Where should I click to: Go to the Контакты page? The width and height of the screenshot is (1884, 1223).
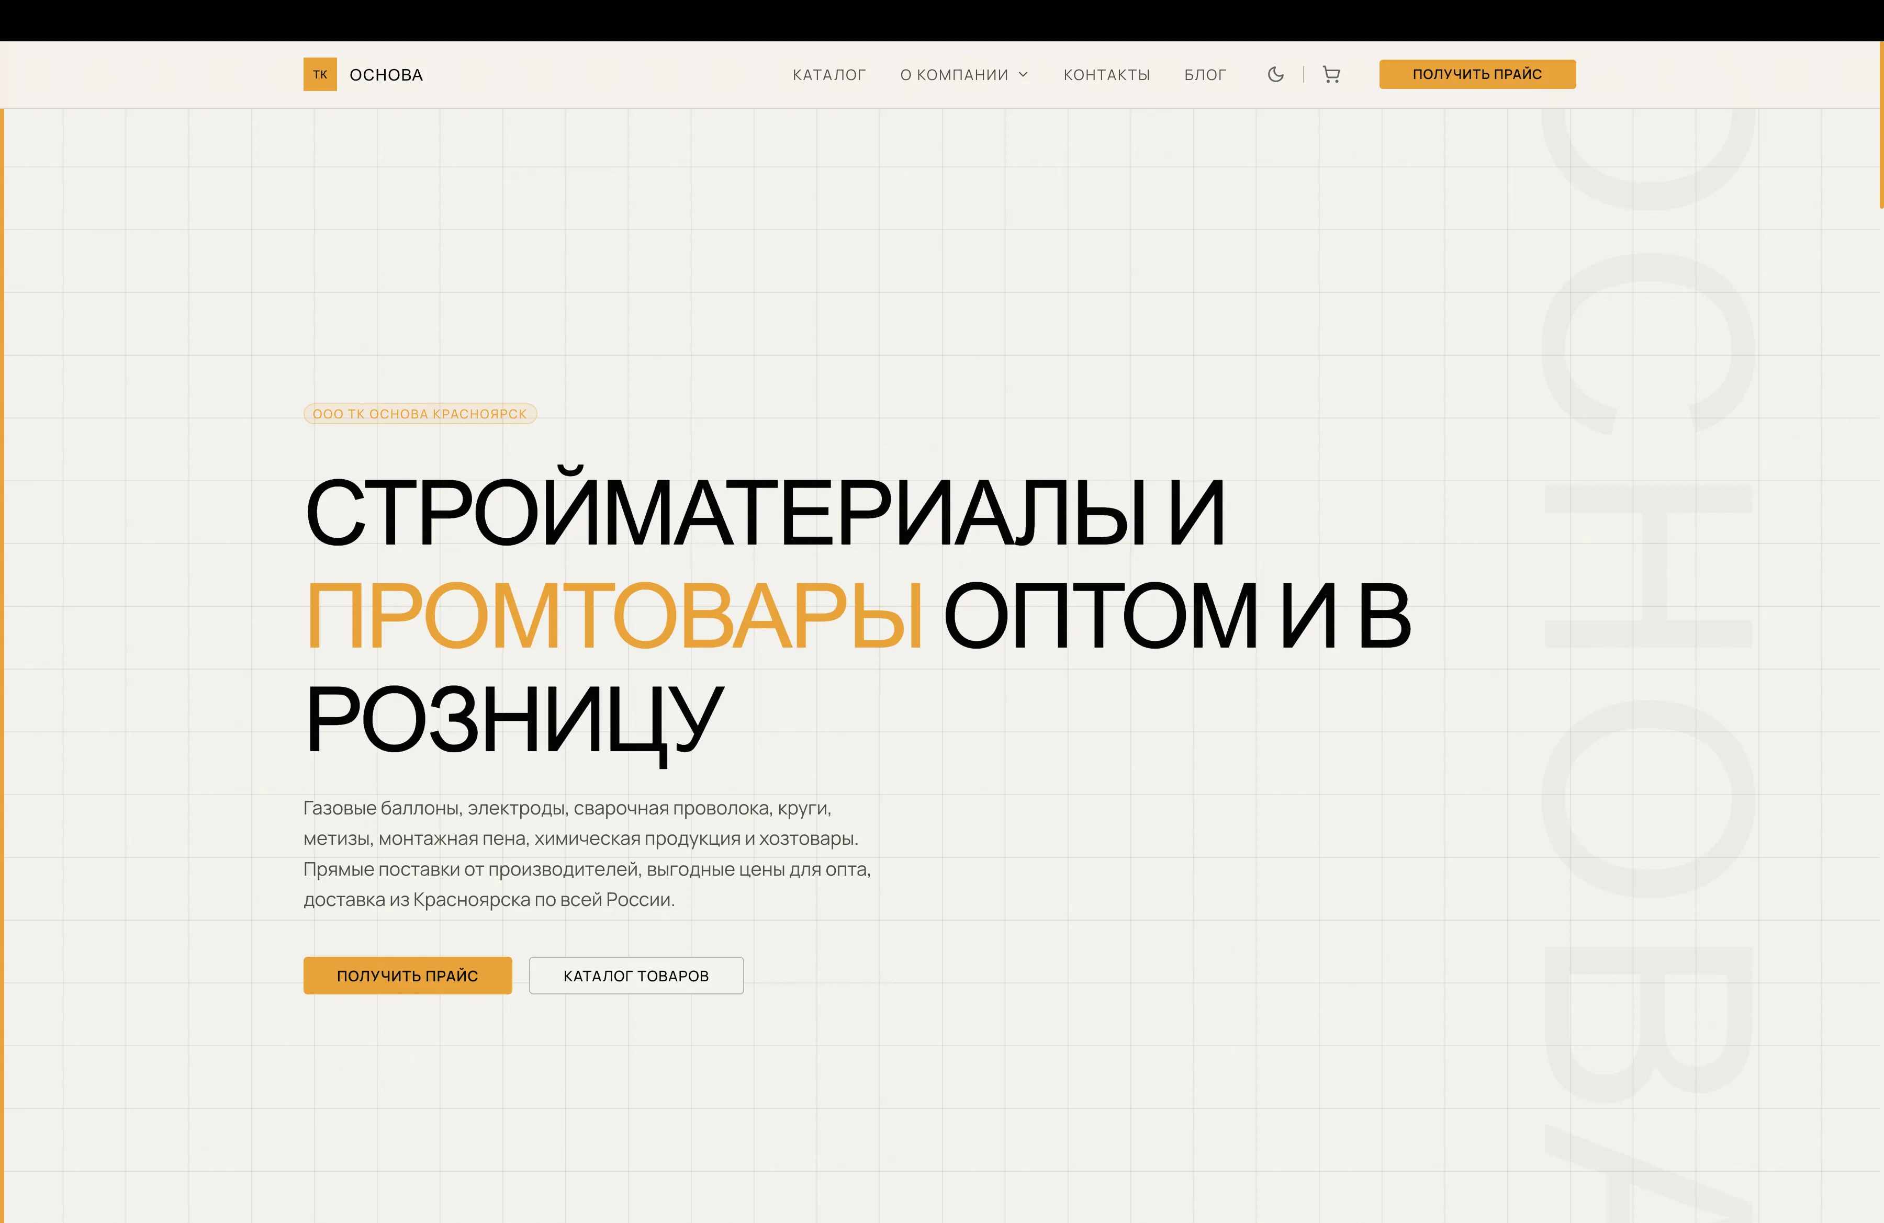(x=1106, y=74)
